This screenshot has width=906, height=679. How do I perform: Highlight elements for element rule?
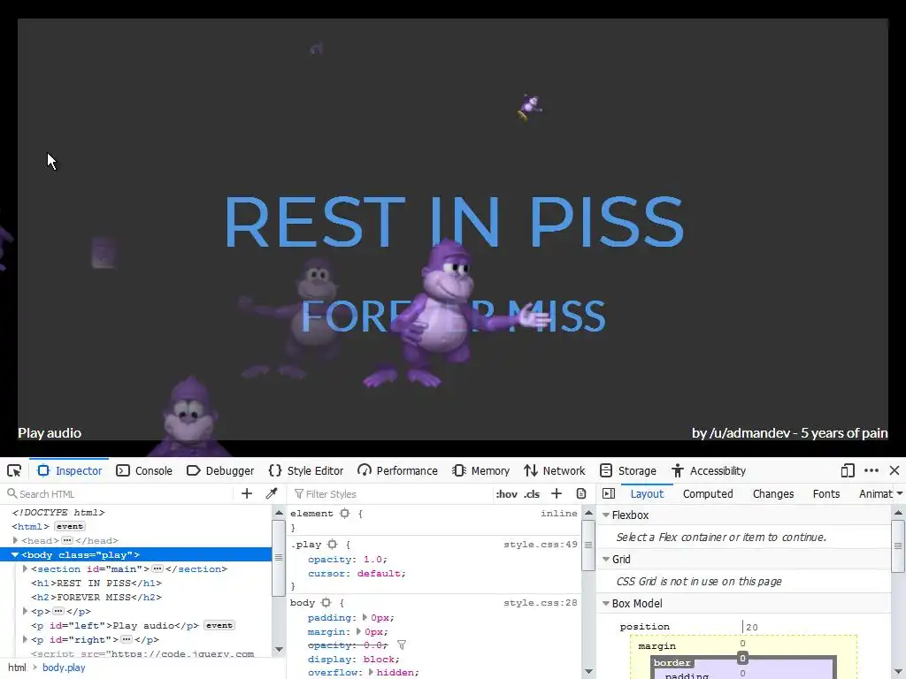point(345,514)
